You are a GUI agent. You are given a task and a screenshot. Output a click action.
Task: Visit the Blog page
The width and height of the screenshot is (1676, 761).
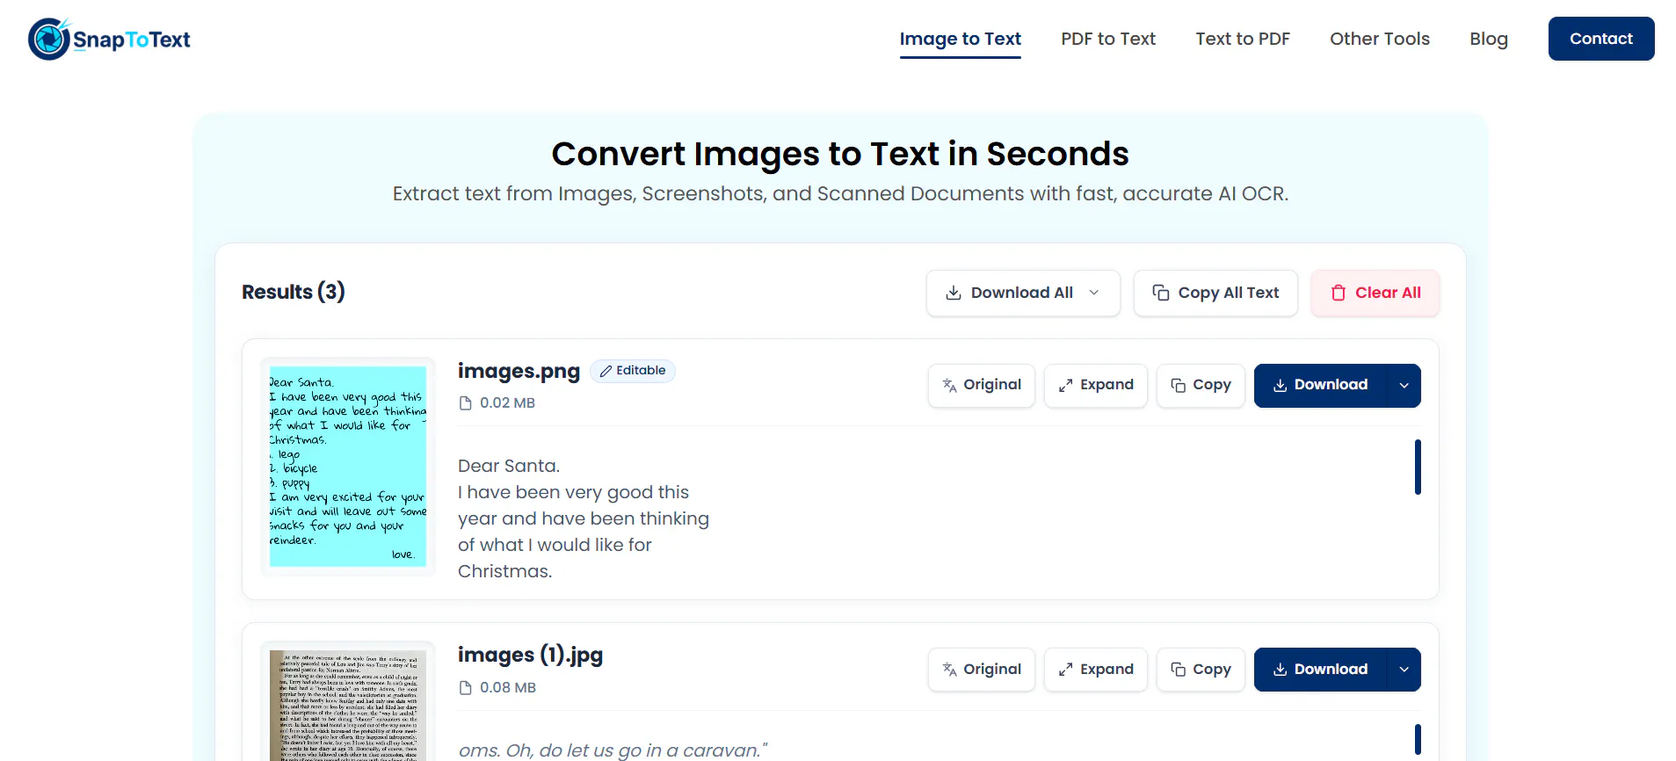1488,39
